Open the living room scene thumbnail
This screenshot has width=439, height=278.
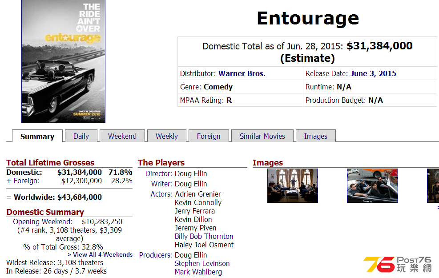pos(293,185)
